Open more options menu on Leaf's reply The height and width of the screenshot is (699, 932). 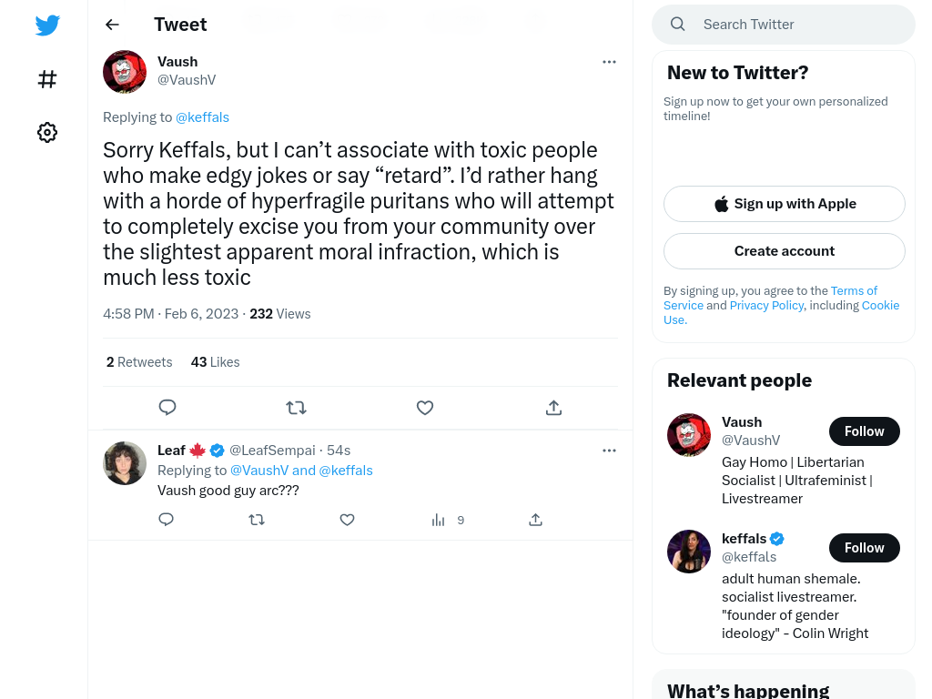click(x=609, y=451)
